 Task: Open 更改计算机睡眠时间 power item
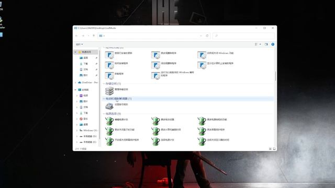[x=166, y=131]
